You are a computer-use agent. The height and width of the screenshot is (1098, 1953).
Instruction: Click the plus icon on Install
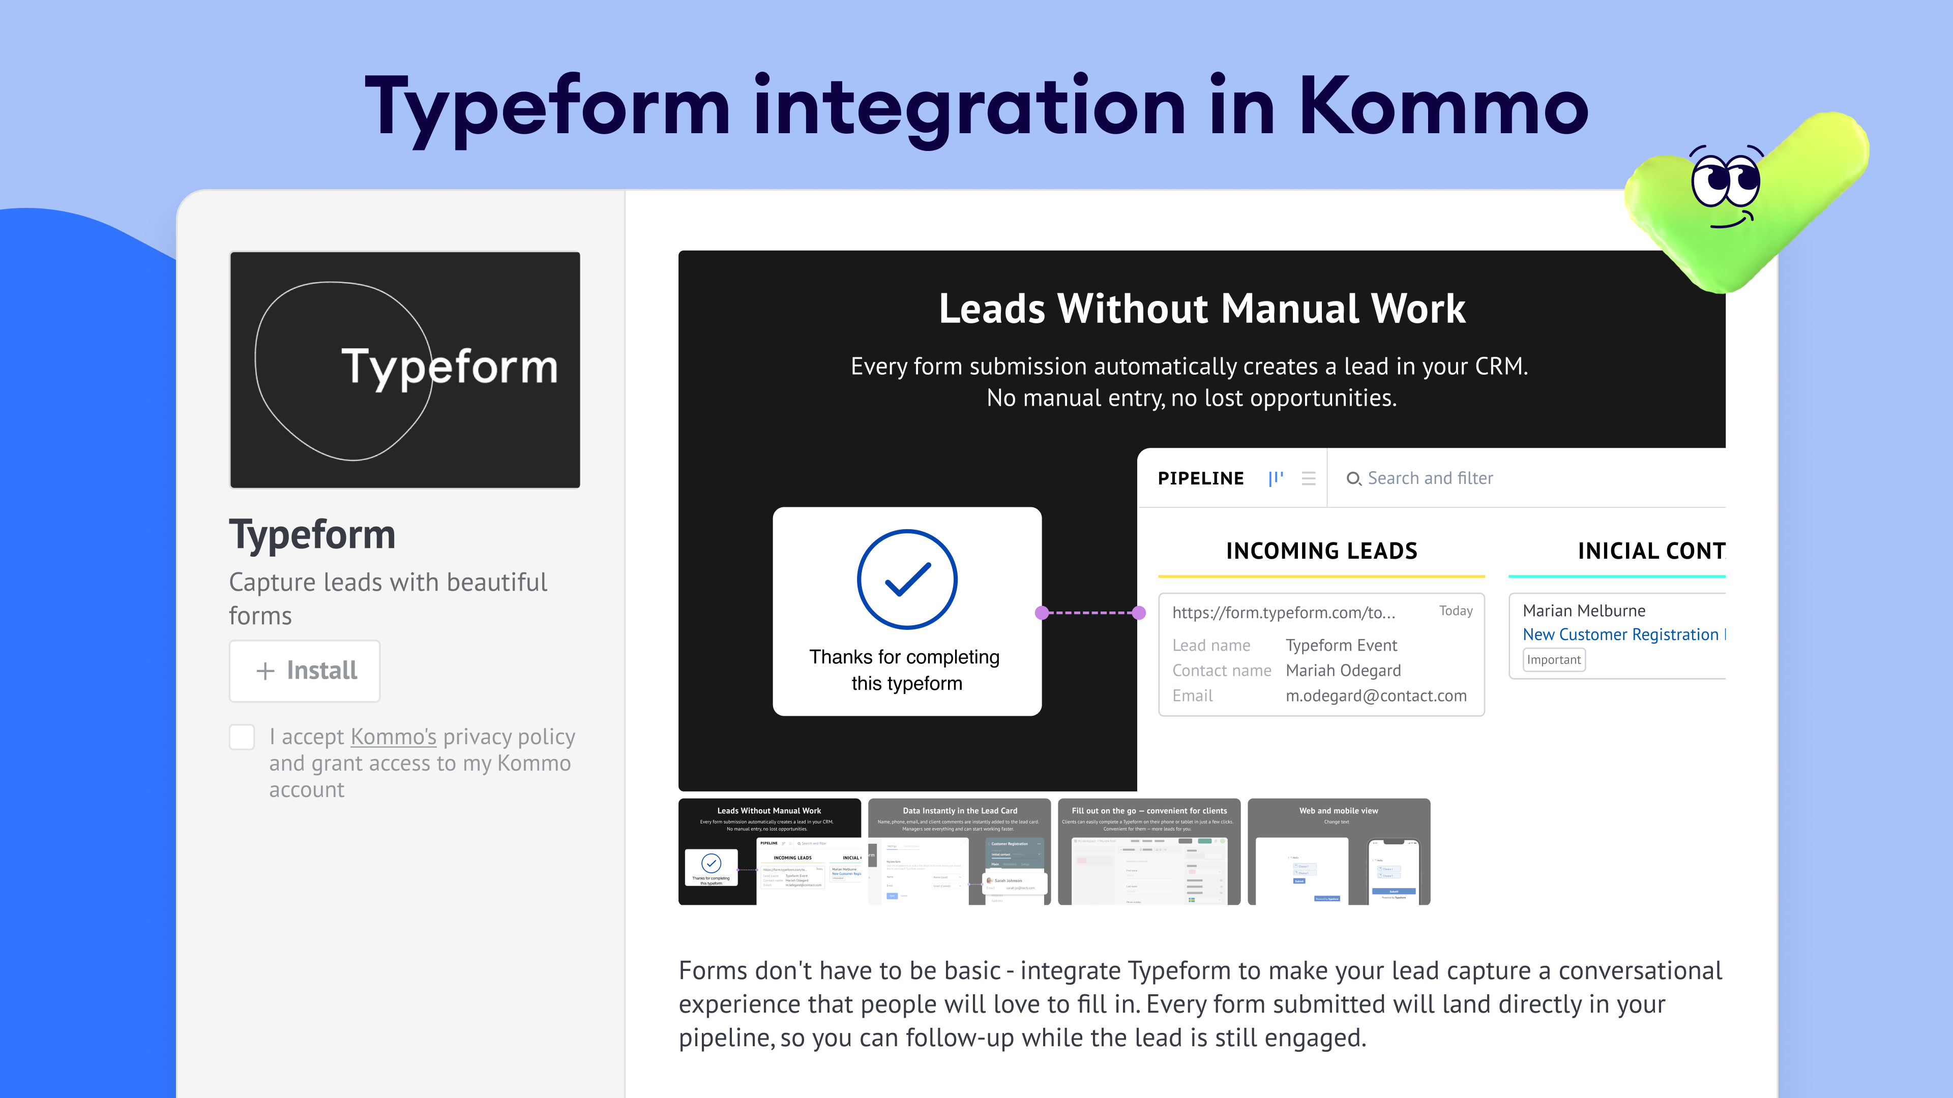265,672
